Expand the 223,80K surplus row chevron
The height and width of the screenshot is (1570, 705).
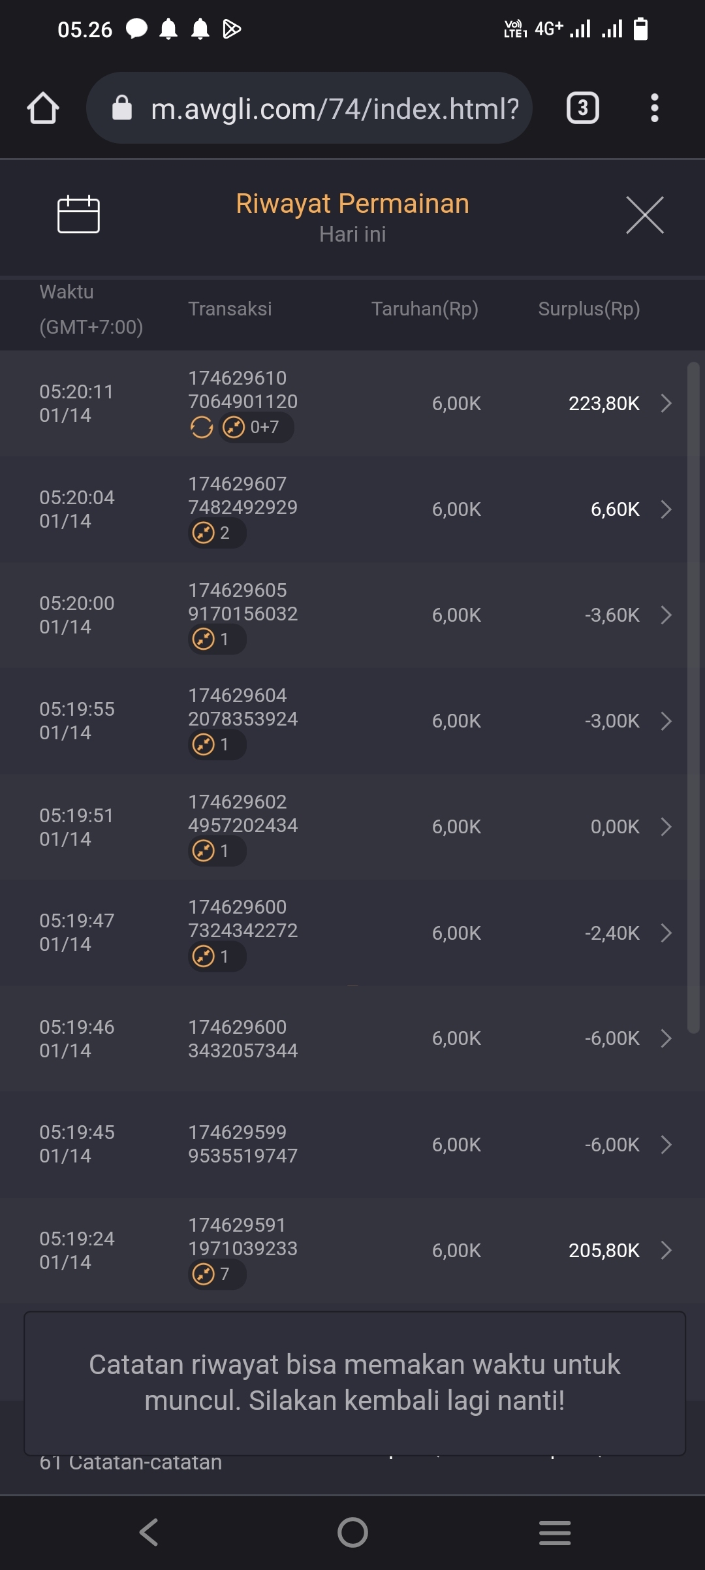[x=666, y=404]
